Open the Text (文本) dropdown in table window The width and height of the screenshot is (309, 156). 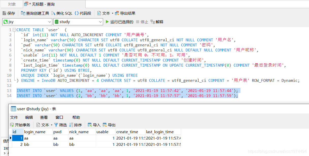pos(44,125)
